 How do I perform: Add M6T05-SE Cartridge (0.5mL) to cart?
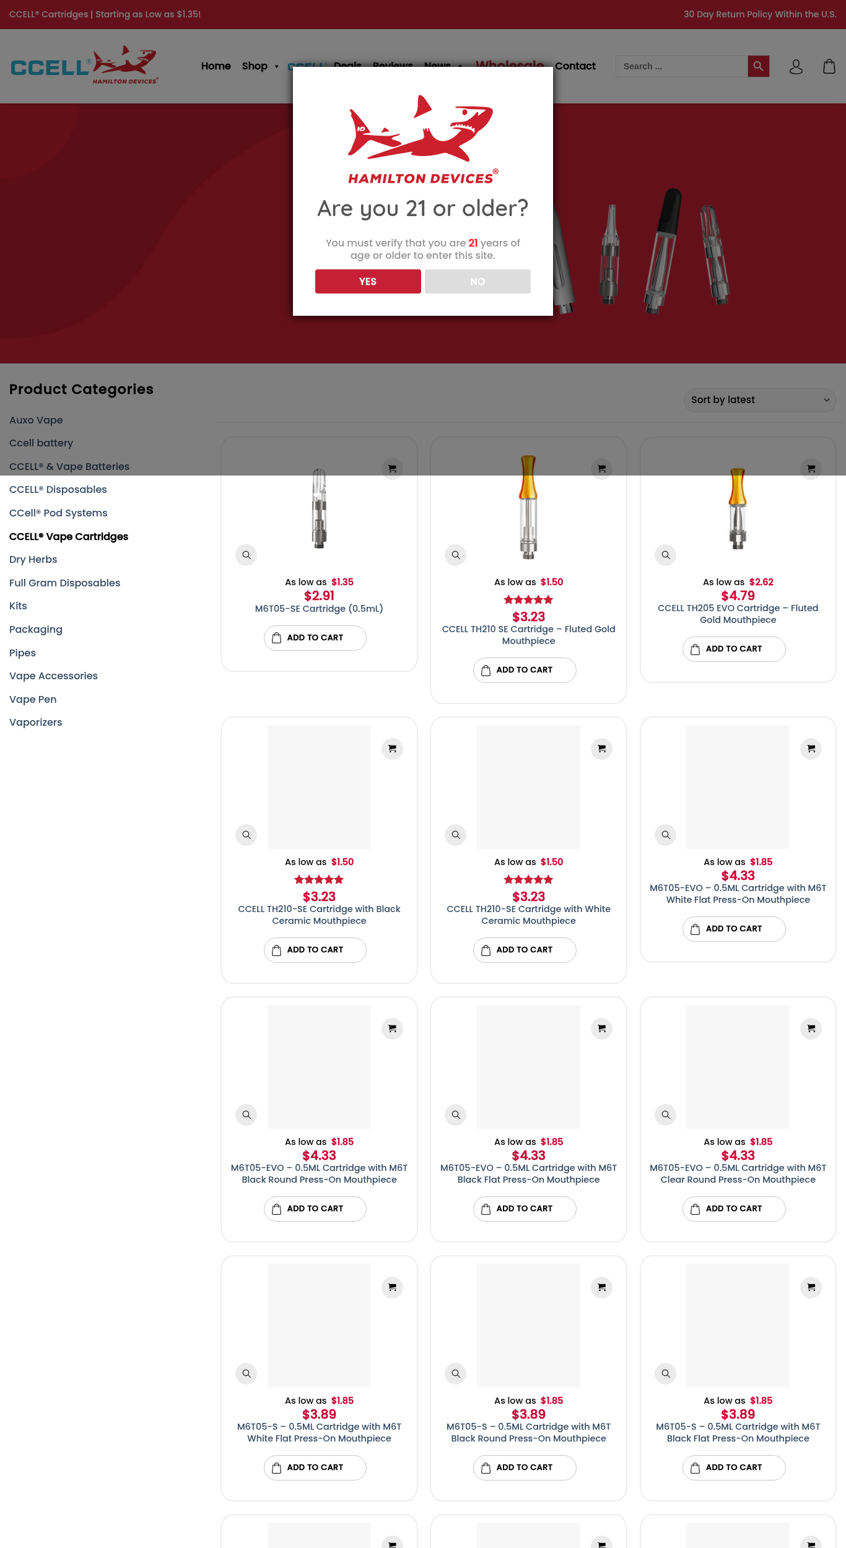point(315,638)
